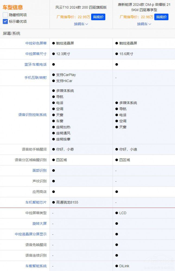
Task: Click 询底价 button for 唐新能源
Action: pyautogui.click(x=161, y=17)
